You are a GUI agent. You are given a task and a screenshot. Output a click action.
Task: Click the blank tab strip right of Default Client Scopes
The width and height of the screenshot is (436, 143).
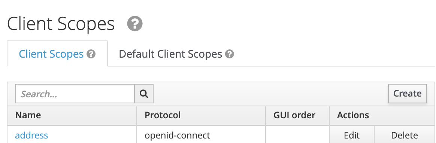[x=339, y=54]
